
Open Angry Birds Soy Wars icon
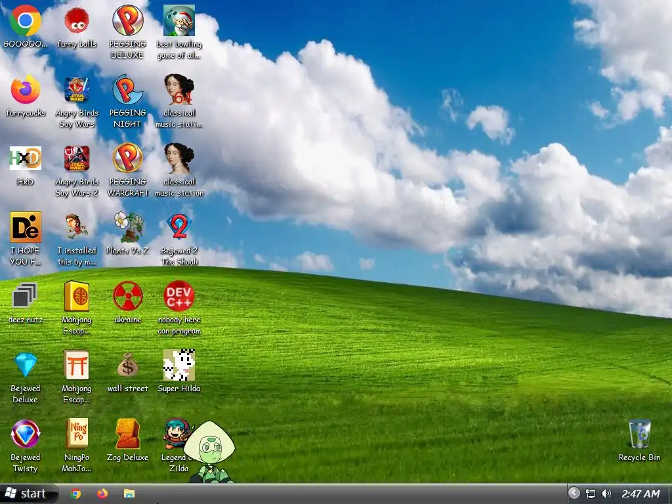(x=77, y=89)
